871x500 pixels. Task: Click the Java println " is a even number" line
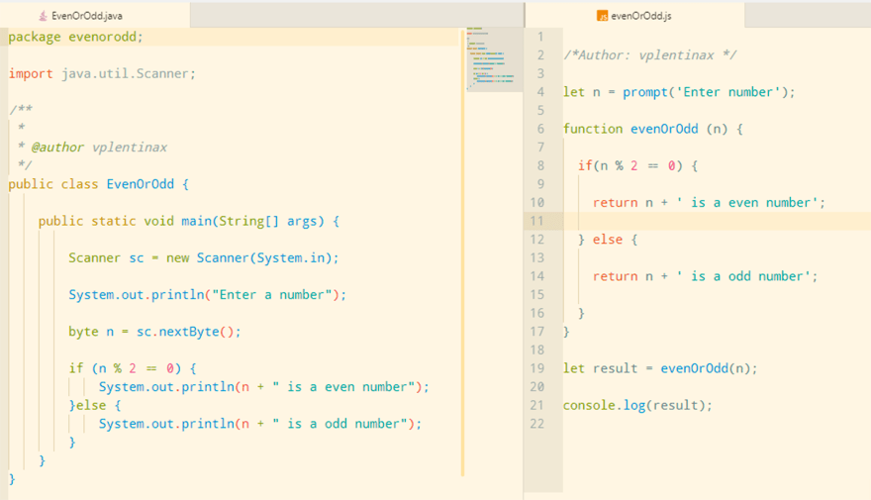point(264,387)
